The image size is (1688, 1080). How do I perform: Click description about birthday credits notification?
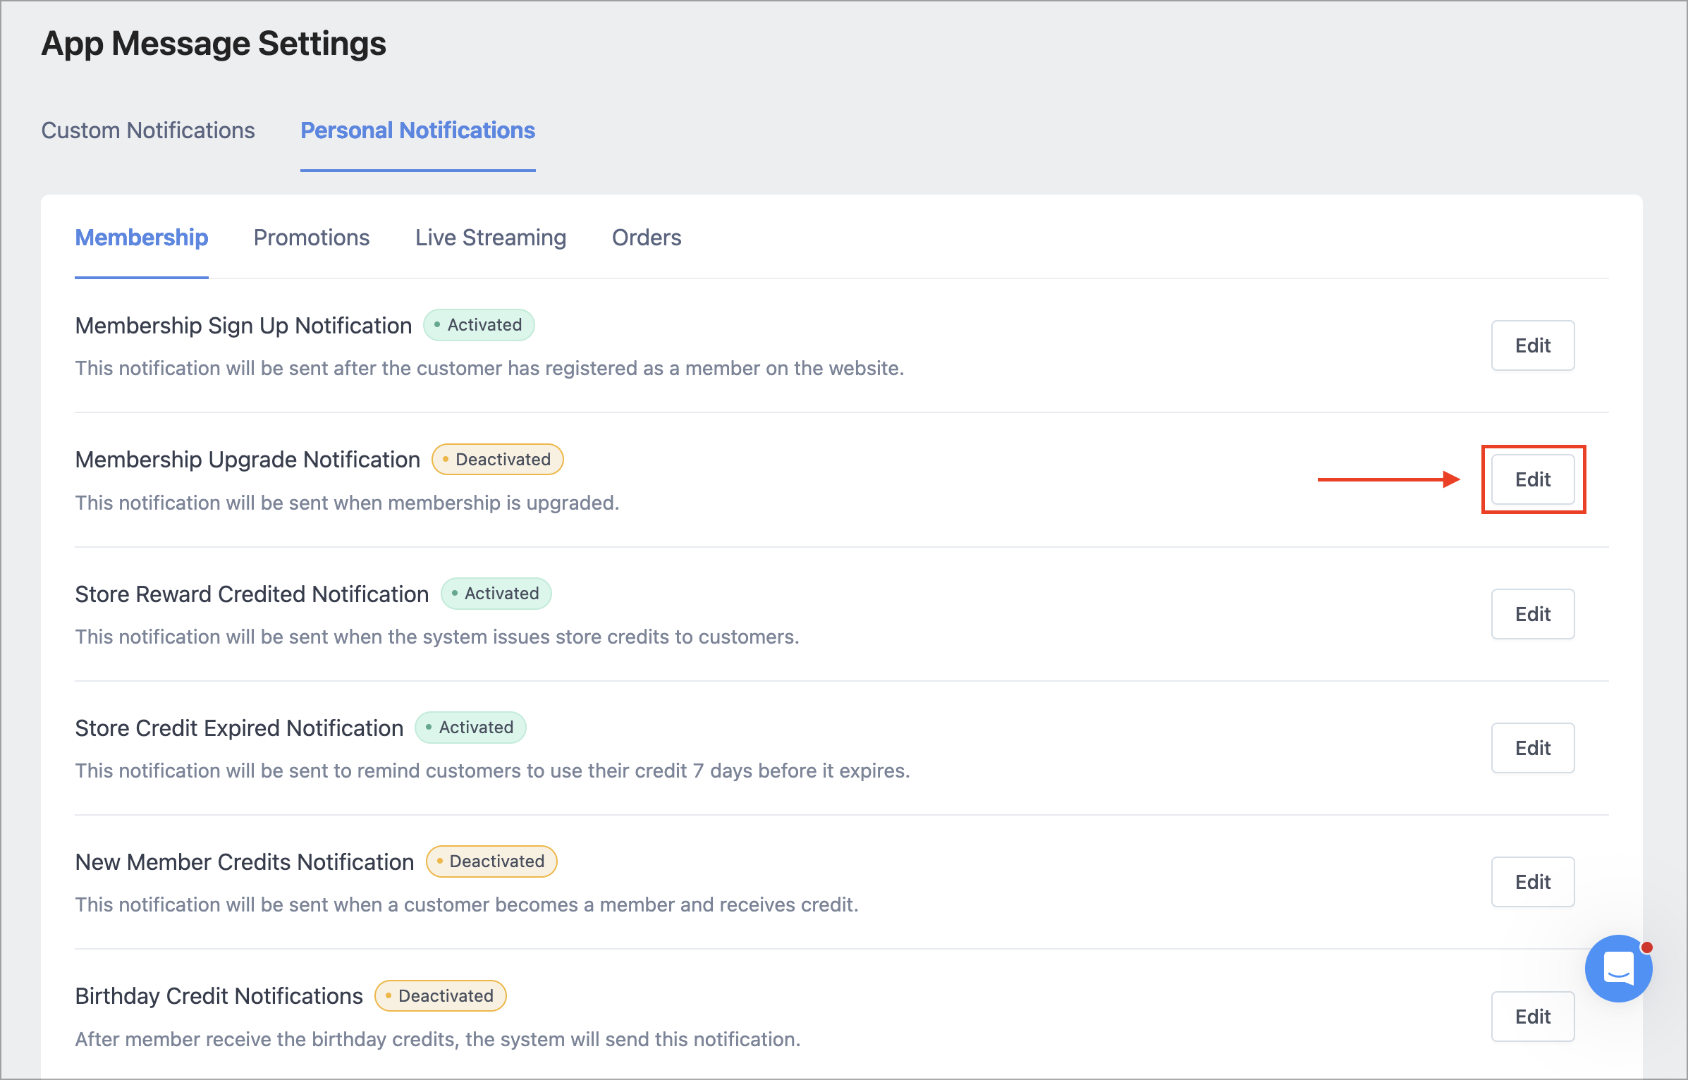coord(438,1039)
